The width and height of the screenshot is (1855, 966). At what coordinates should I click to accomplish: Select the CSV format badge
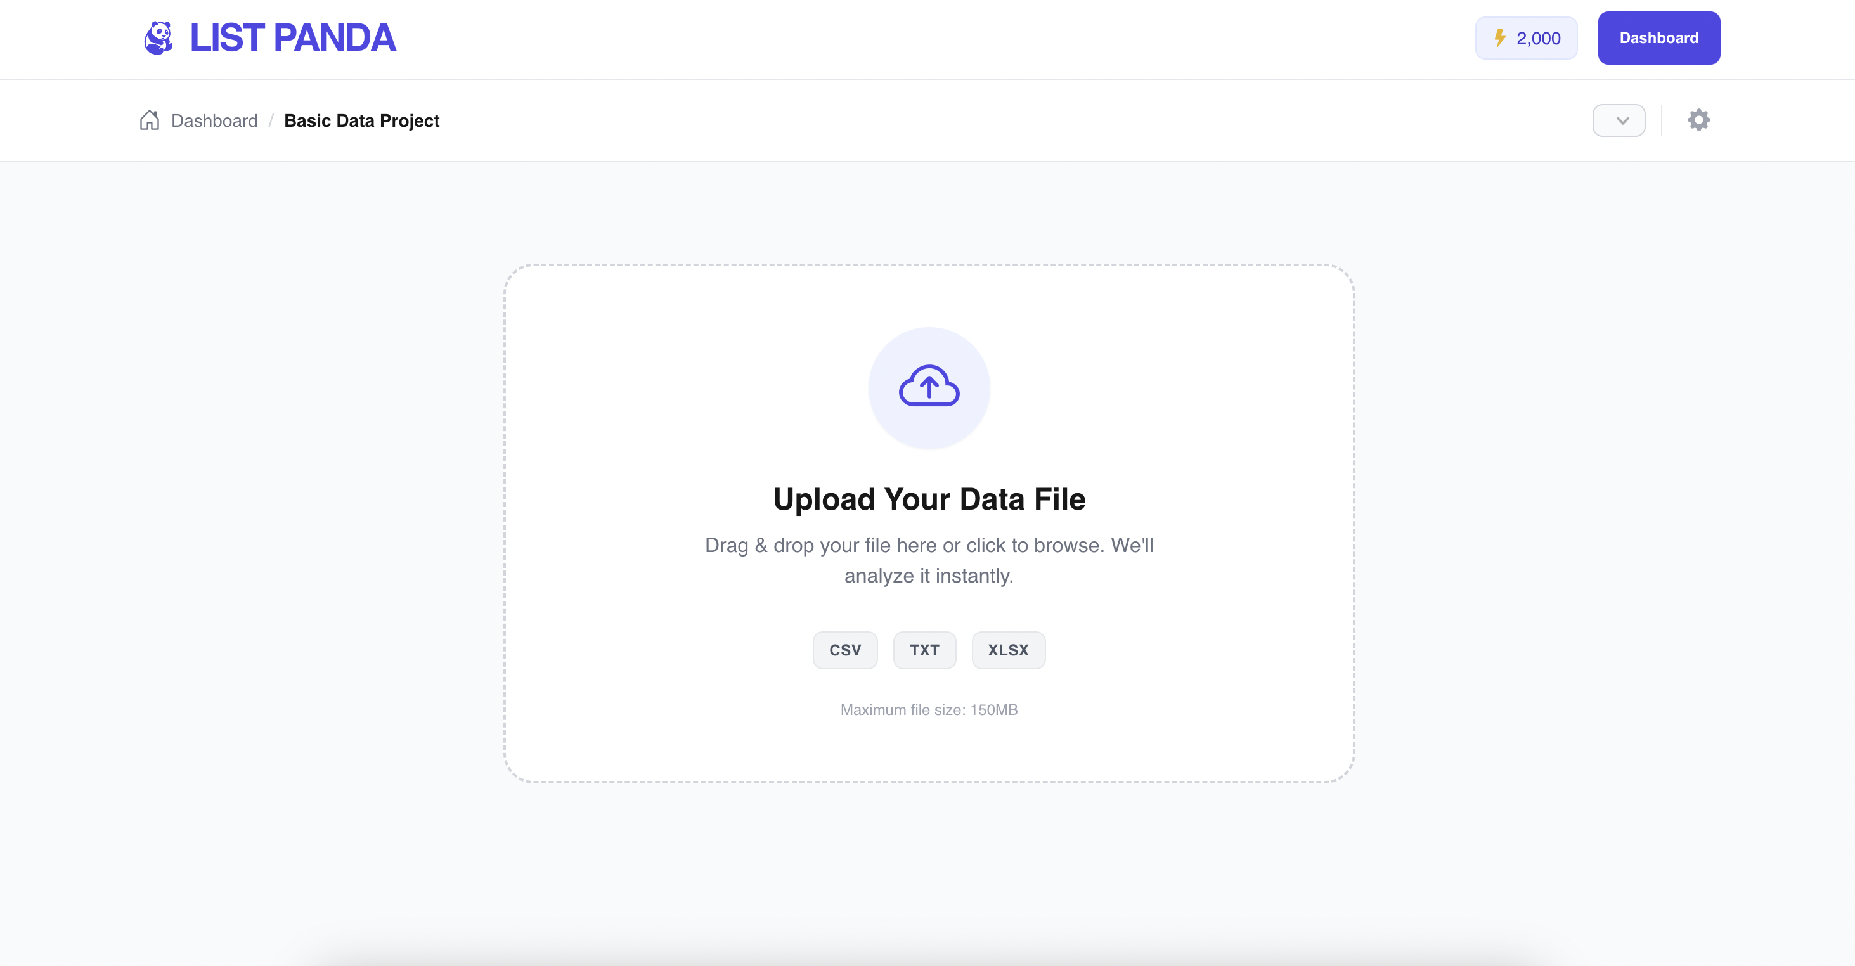coord(844,650)
